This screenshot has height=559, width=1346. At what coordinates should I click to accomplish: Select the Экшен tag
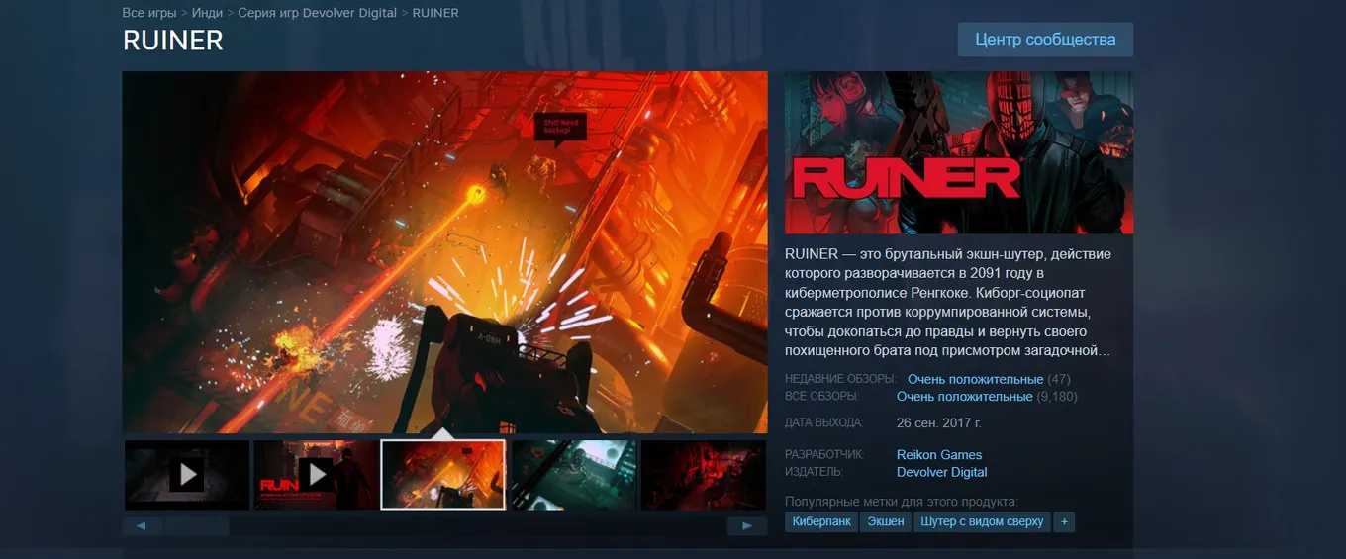click(x=886, y=521)
